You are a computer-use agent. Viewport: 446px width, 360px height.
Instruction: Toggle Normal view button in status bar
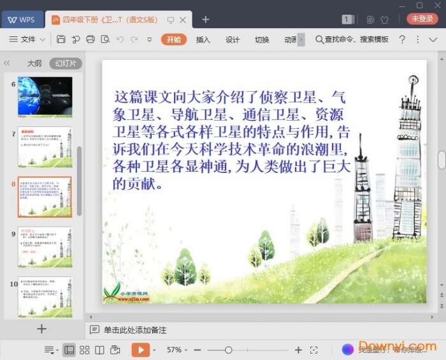[x=69, y=350]
